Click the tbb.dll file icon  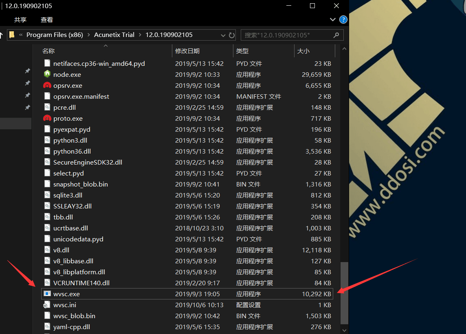click(x=47, y=217)
